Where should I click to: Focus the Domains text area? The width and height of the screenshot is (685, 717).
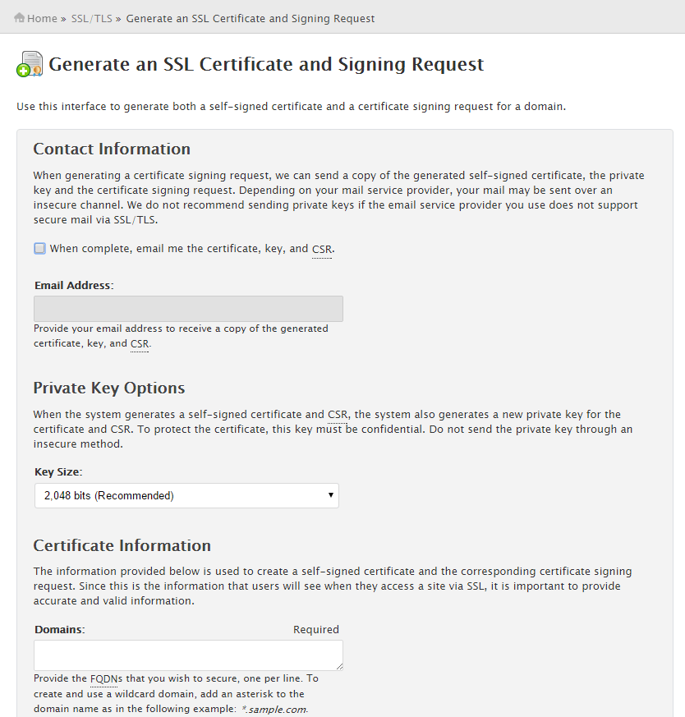pyautogui.click(x=187, y=655)
